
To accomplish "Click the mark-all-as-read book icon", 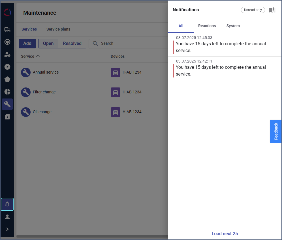I will [x=272, y=10].
